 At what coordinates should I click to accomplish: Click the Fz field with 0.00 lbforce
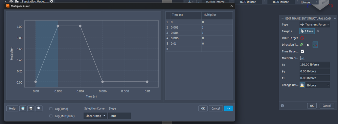tap(315, 78)
